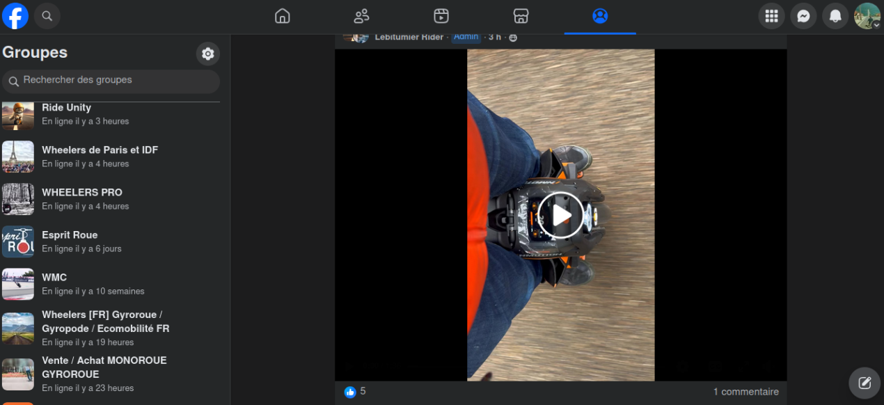The height and width of the screenshot is (405, 884).
Task: Open the Marketplace tab icon
Action: click(521, 16)
